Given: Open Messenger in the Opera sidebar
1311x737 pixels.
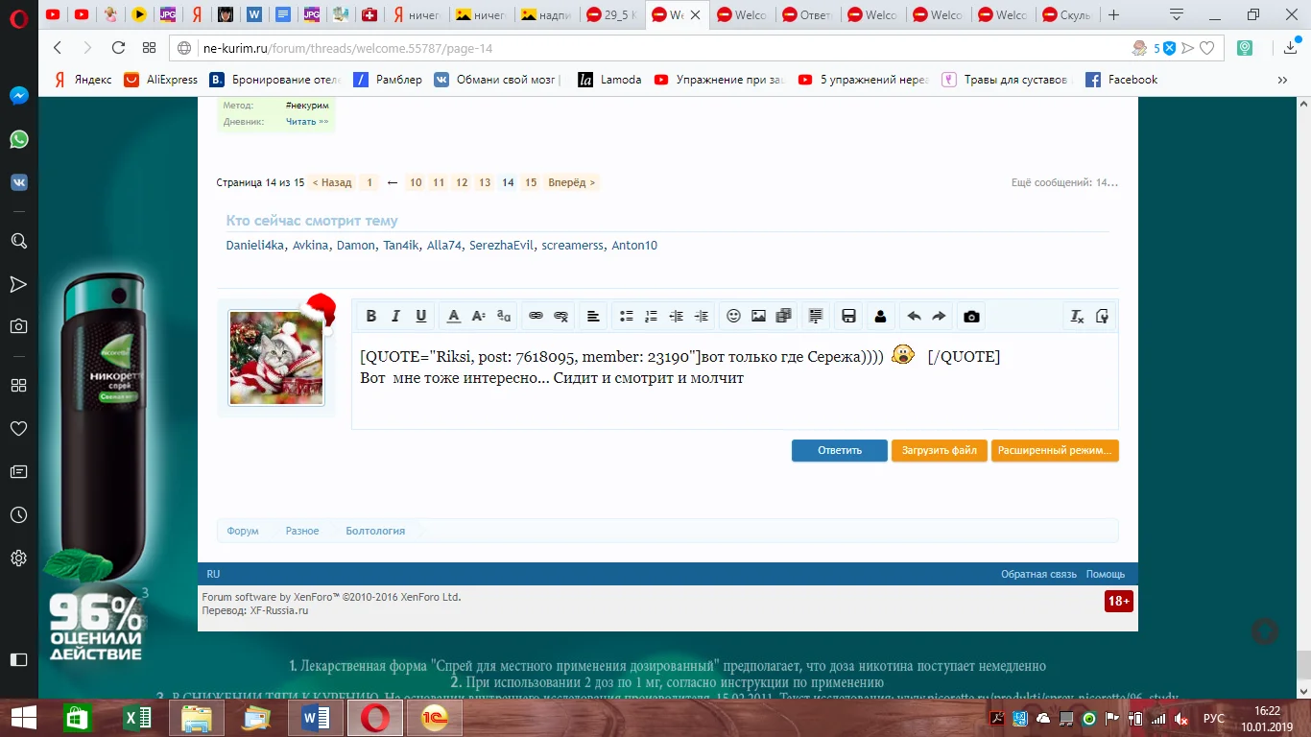Looking at the screenshot, I should click(18, 96).
